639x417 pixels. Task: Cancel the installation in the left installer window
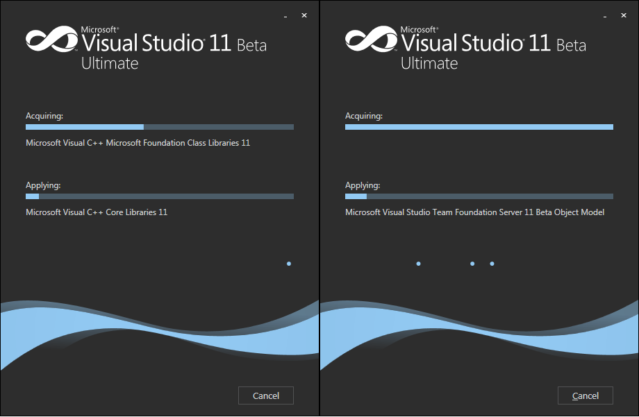pyautogui.click(x=266, y=395)
